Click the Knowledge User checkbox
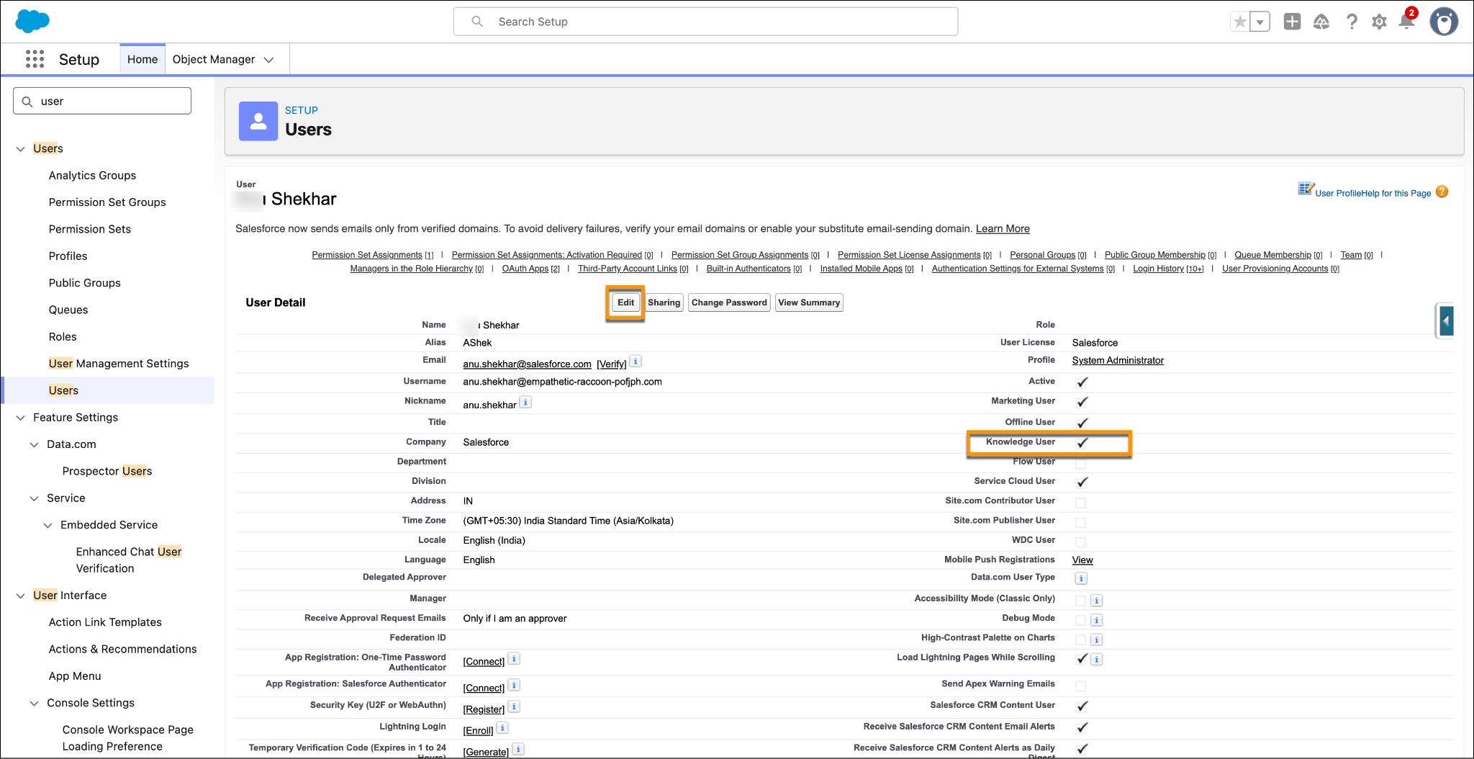The width and height of the screenshot is (1474, 759). 1082,442
